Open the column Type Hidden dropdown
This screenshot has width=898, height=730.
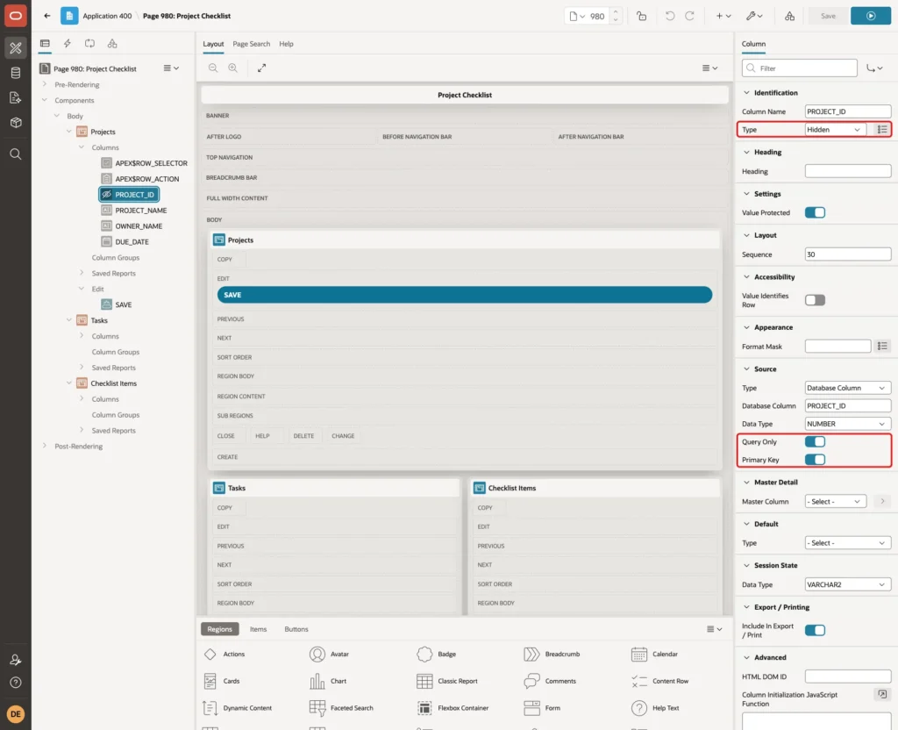point(835,130)
